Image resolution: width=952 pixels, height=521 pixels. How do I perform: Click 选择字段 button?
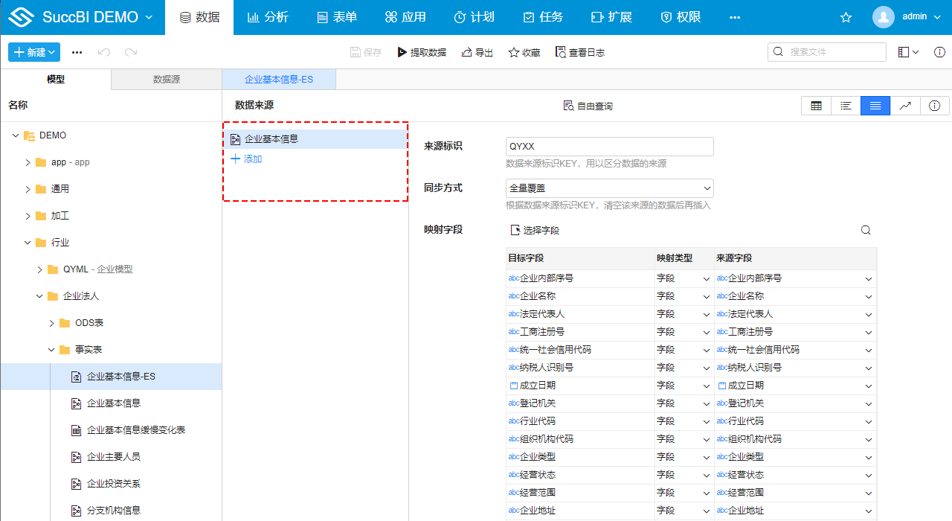[535, 231]
